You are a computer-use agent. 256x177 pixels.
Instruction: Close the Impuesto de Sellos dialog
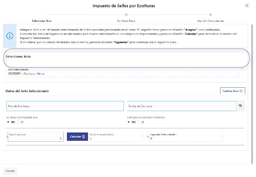(247, 6)
